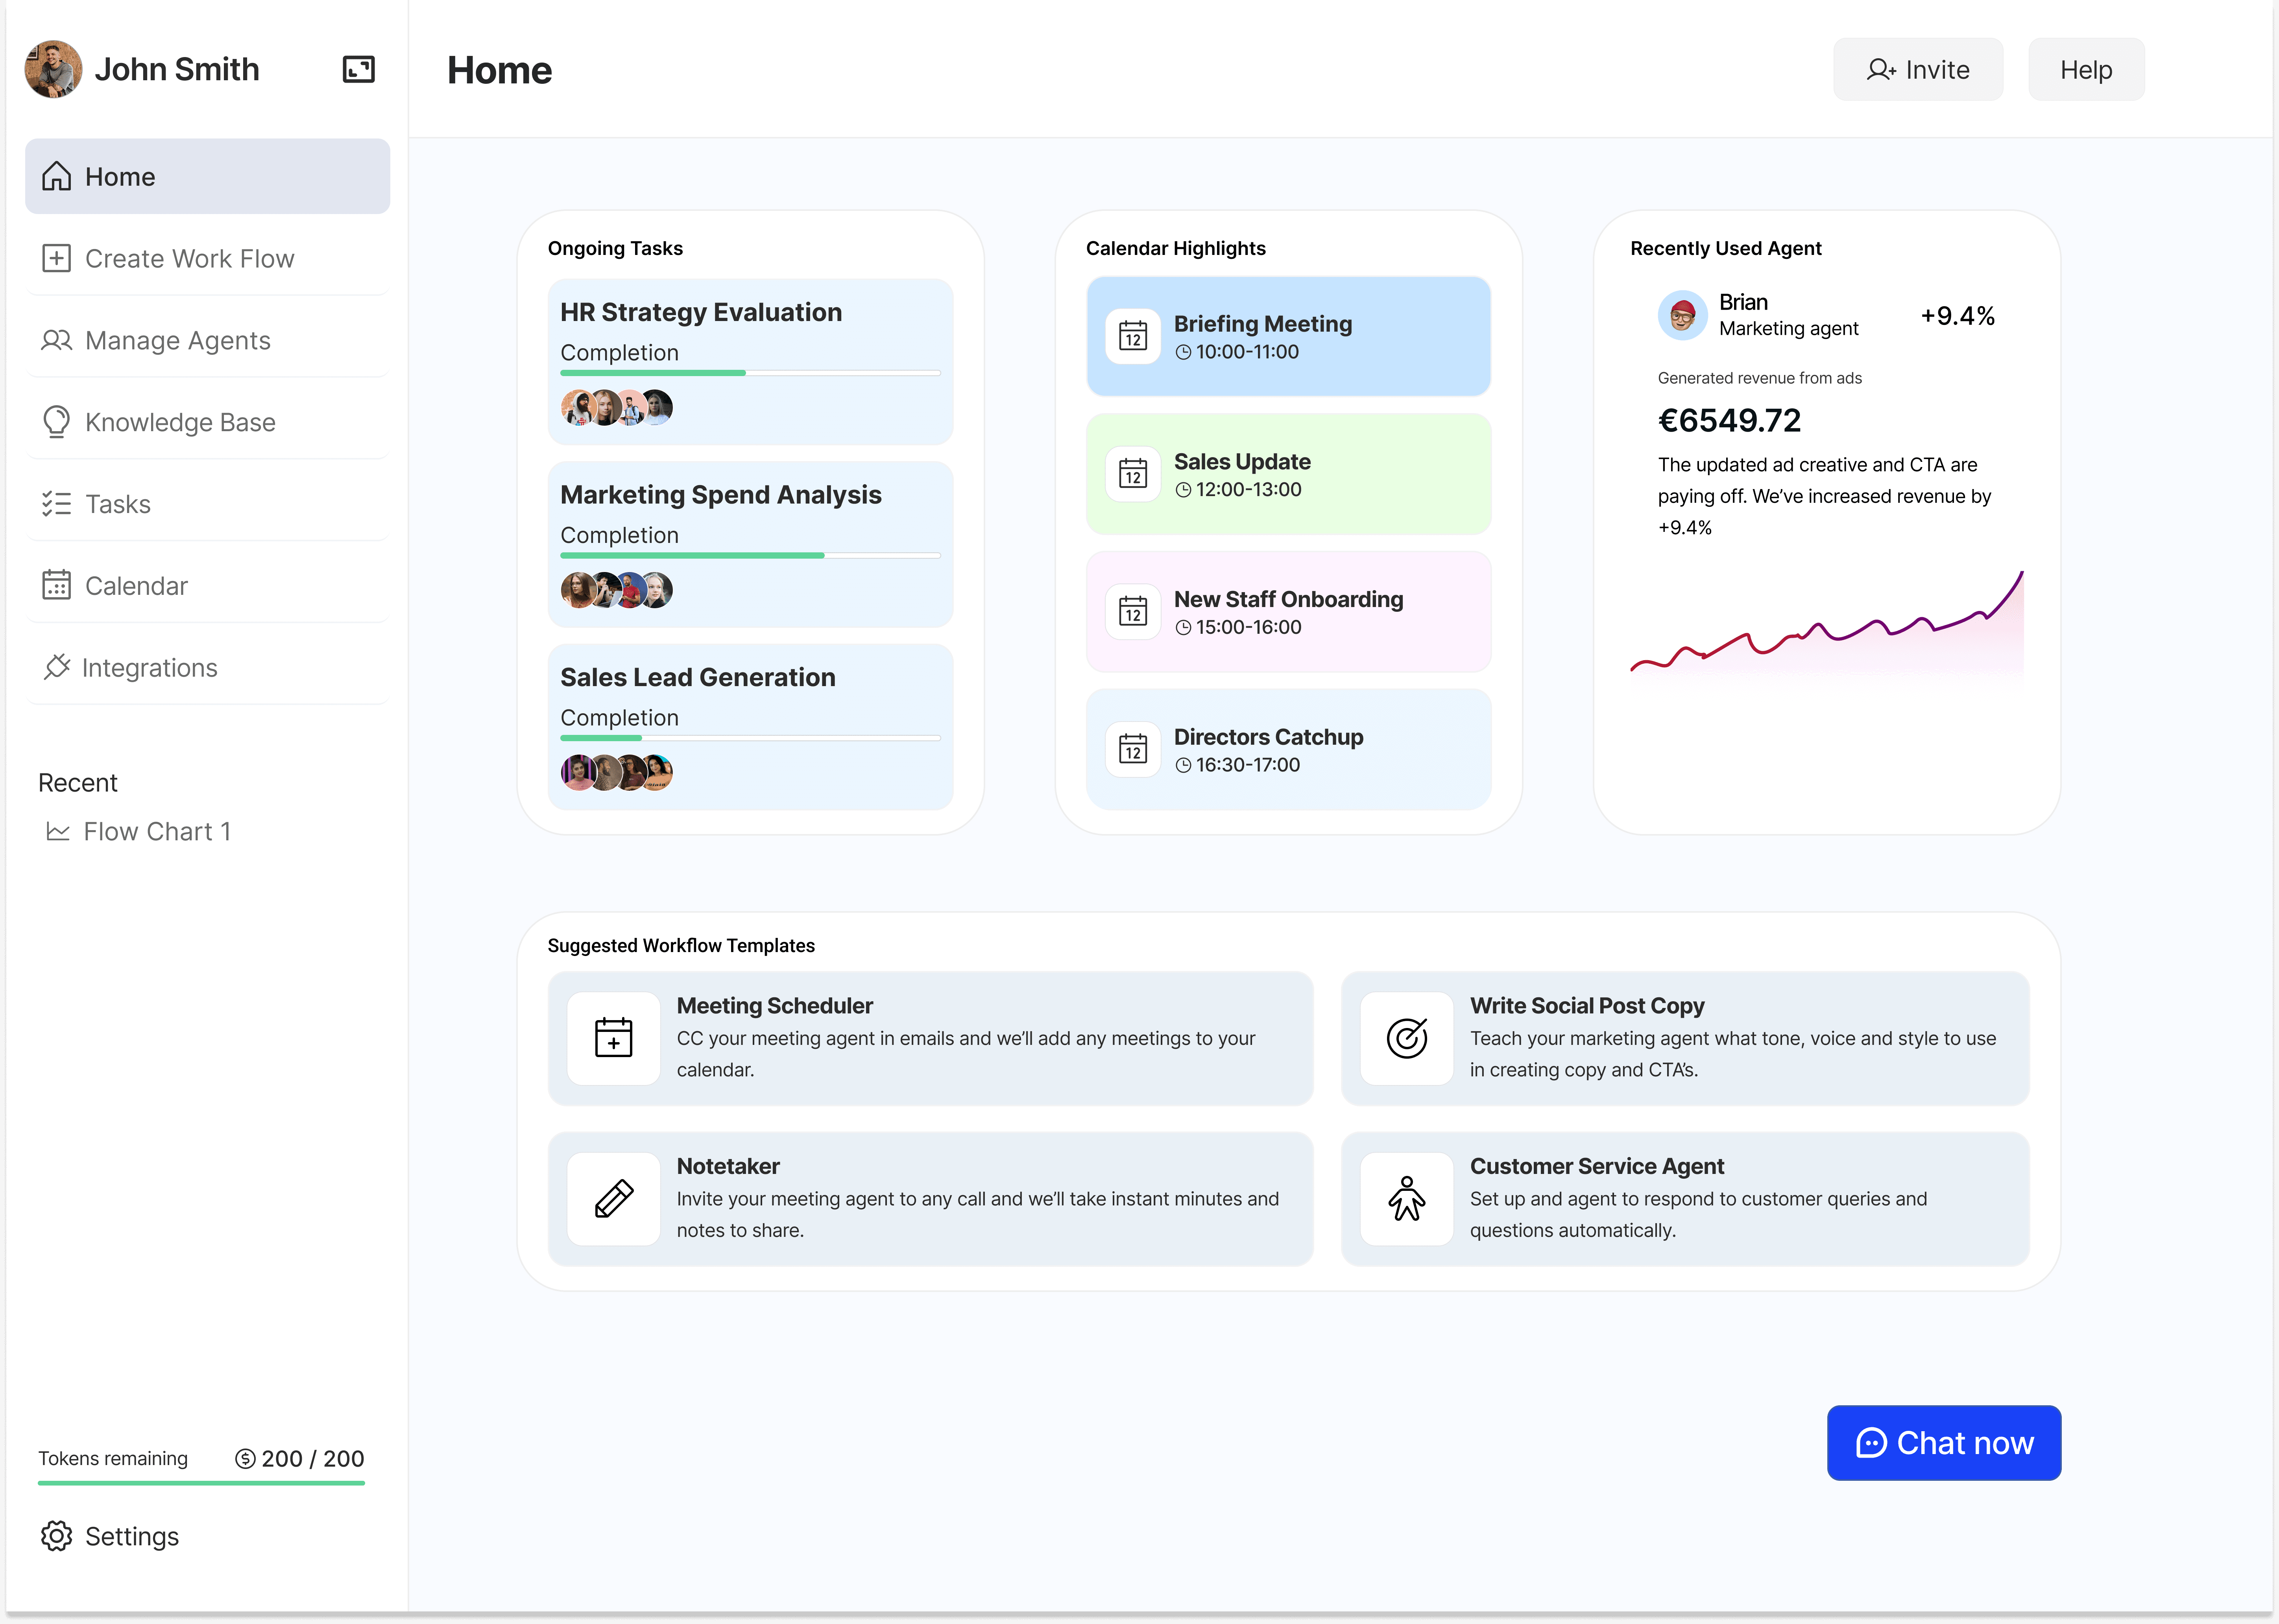Viewport: 2279px width, 1624px height.
Task: Click the +9.4% growth badge beside Brian
Action: (1957, 316)
